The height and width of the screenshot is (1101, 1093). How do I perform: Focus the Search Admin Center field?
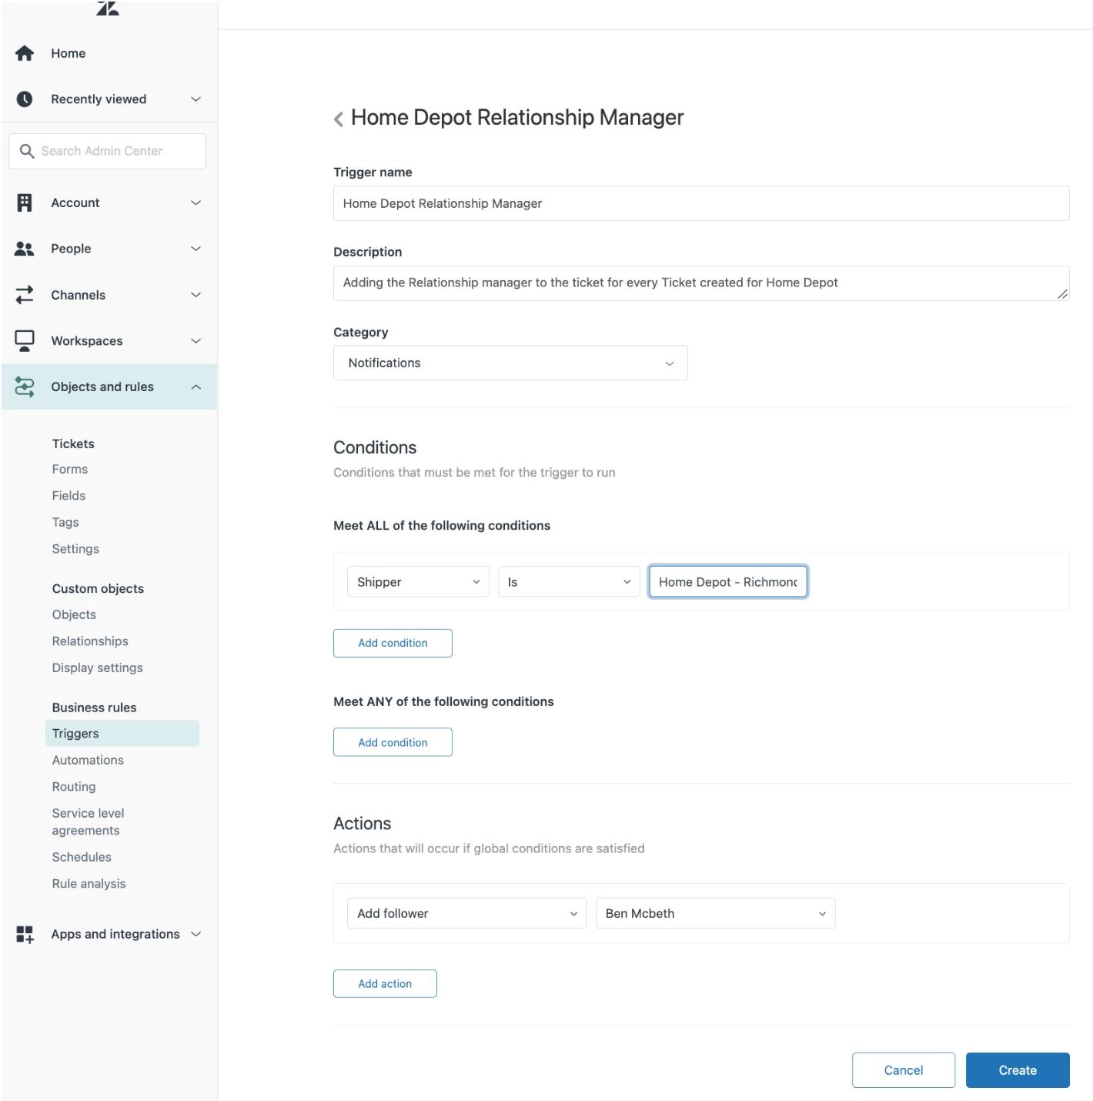click(108, 151)
